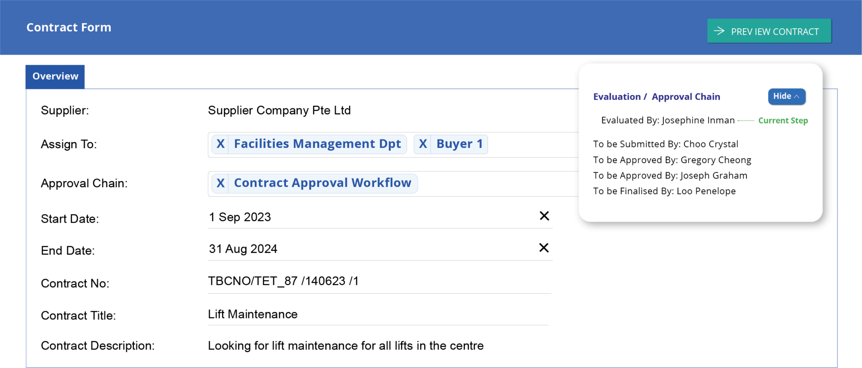
Task: Remove the Facilities Management Dpt assignment tag
Action: click(220, 144)
